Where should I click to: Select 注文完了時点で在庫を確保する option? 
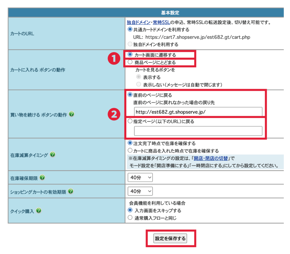pos(130,143)
